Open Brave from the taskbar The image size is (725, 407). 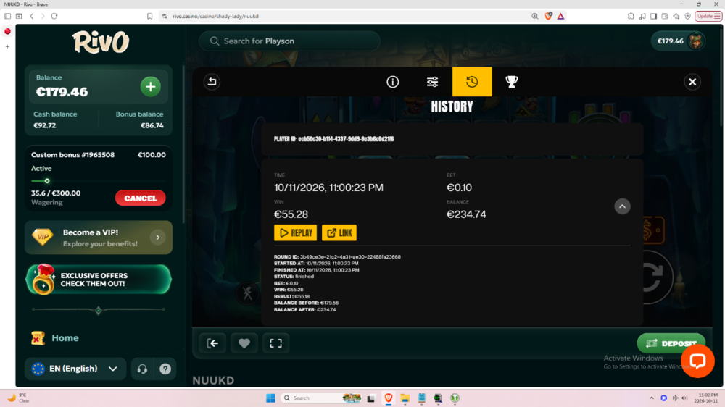click(x=389, y=398)
